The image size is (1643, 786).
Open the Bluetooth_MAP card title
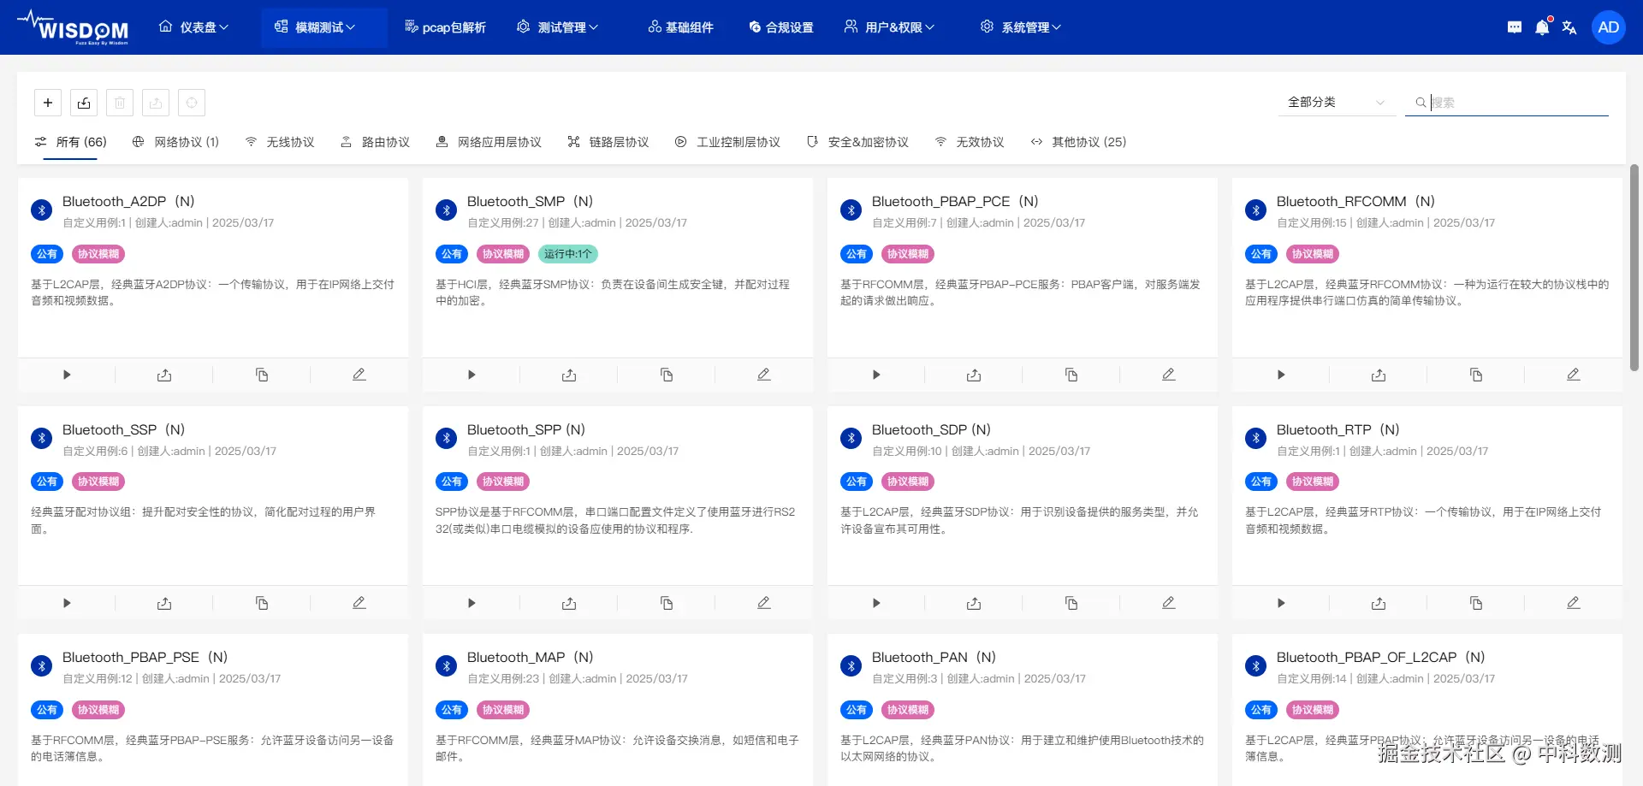(x=530, y=657)
